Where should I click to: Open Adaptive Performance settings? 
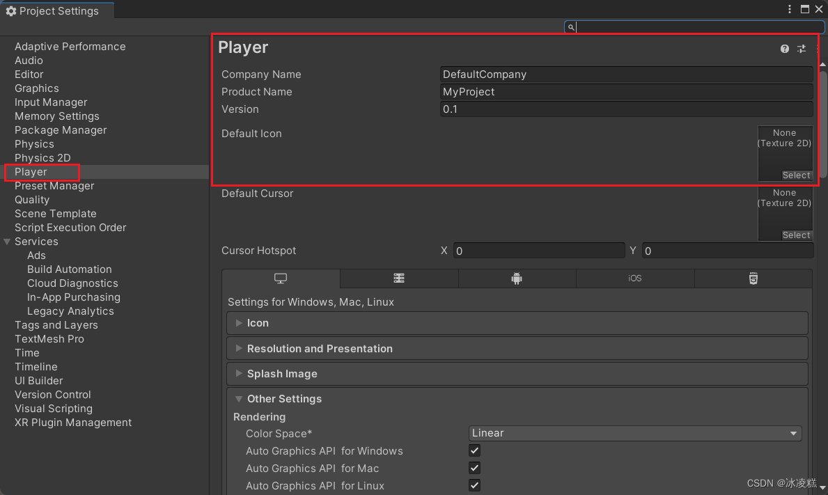[70, 47]
